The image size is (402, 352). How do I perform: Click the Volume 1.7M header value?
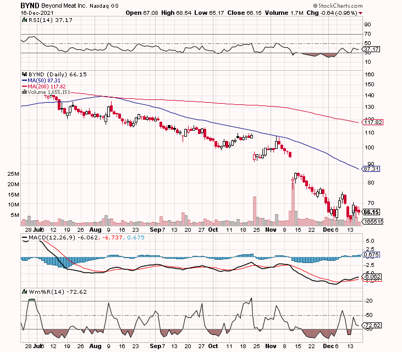pos(284,13)
